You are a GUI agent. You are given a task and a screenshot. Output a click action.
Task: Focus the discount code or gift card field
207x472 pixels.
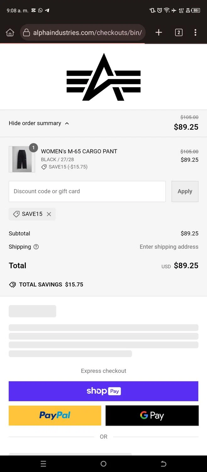click(x=87, y=191)
